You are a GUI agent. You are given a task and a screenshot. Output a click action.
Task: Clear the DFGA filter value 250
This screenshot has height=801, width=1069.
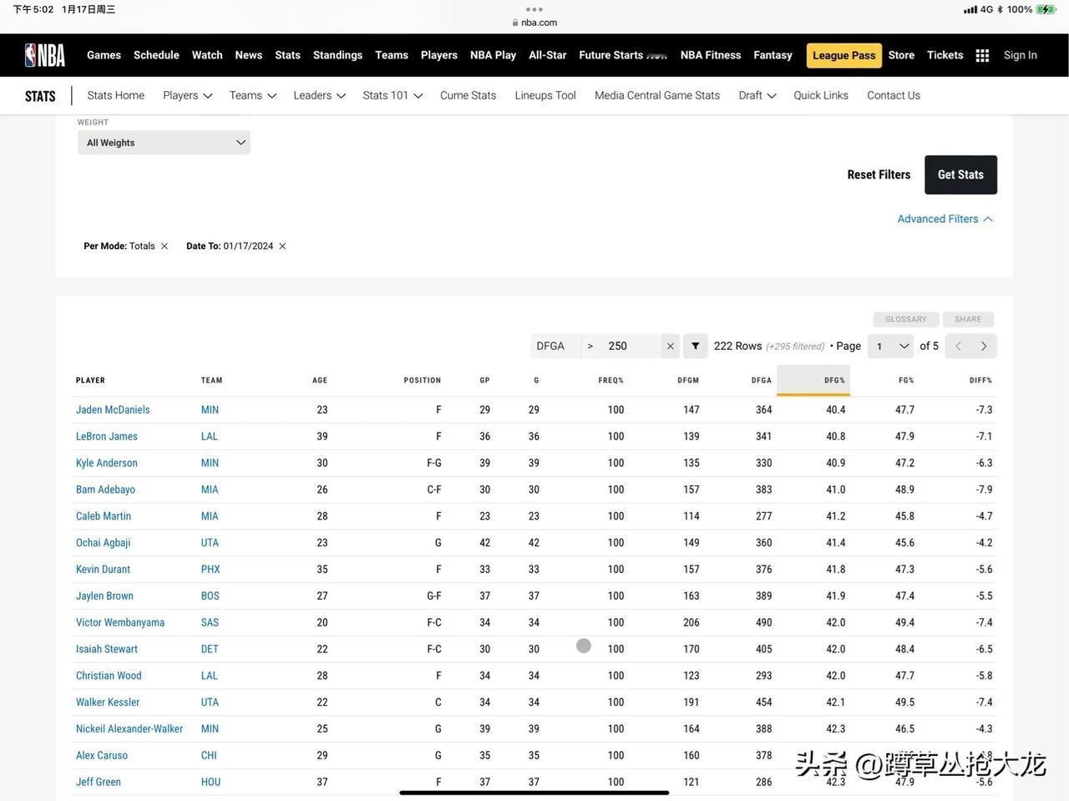(670, 346)
